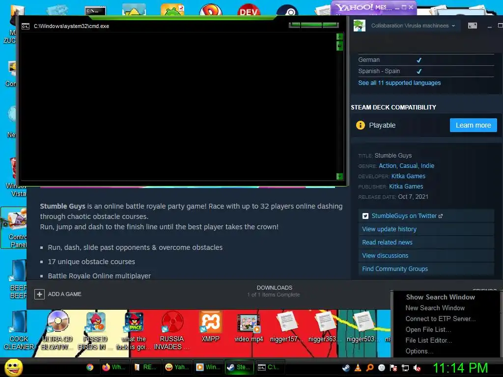The height and width of the screenshot is (377, 503).
Task: Open the Steam account avatar
Action: pyautogui.click(x=359, y=26)
